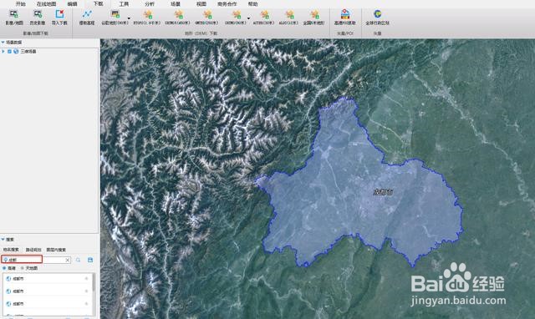Screen dimensions: 535x319
Task: Star the first 成都市 search result
Action: coord(86,279)
